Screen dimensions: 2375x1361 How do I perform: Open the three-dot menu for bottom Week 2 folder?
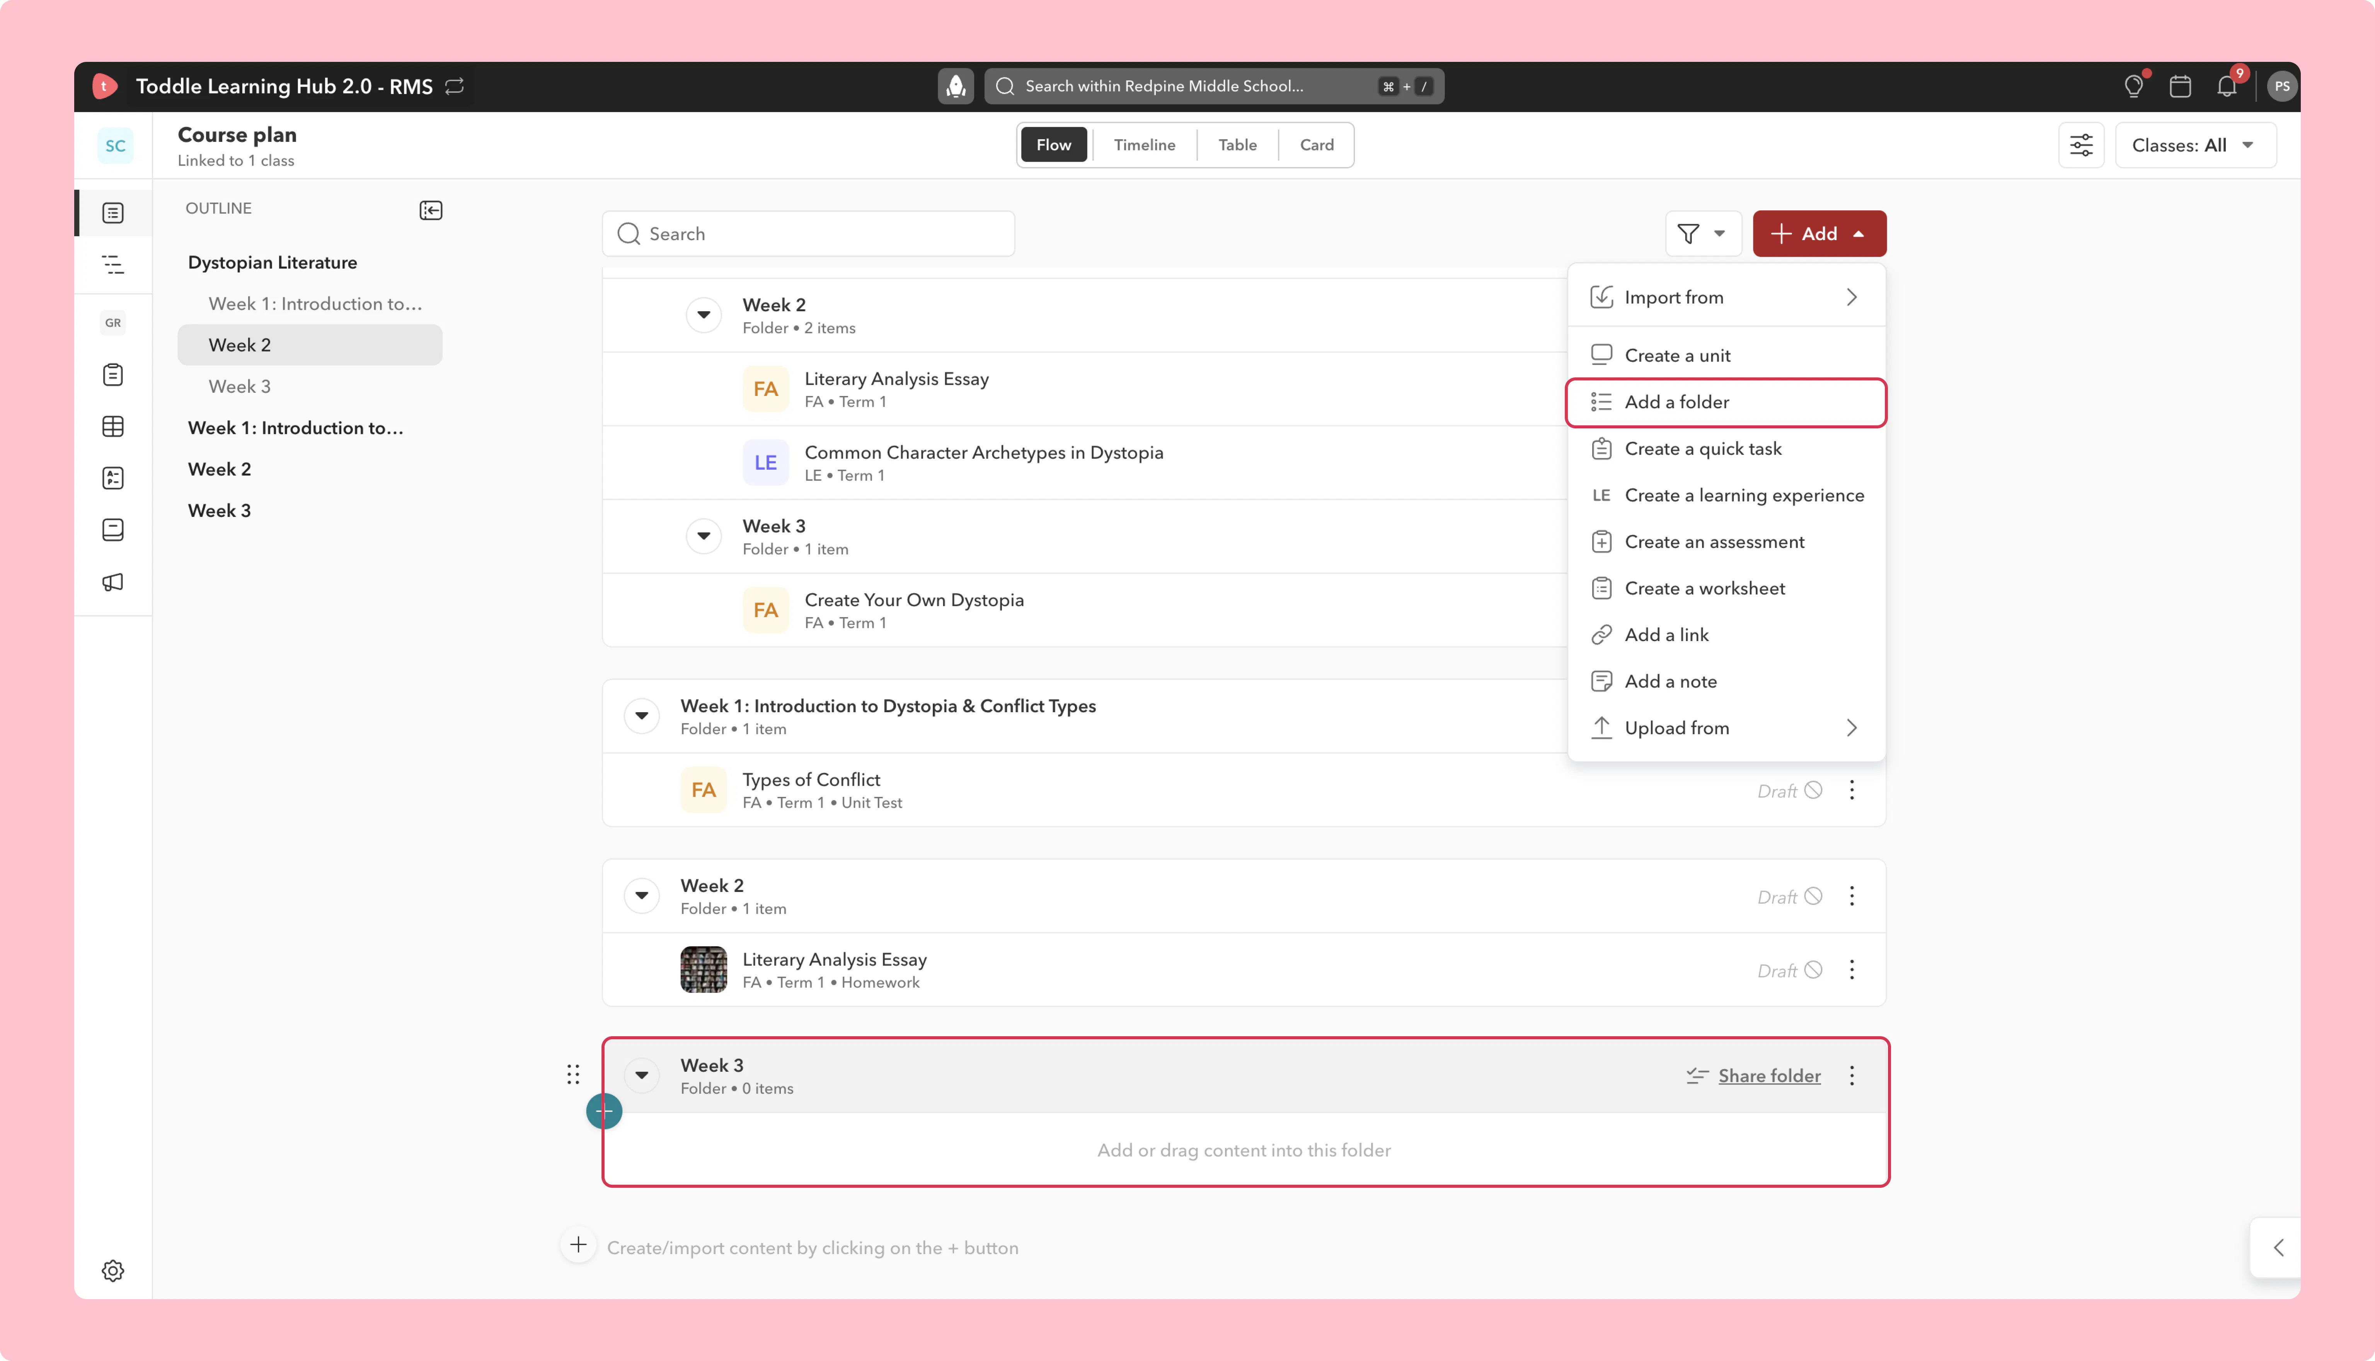tap(1852, 895)
